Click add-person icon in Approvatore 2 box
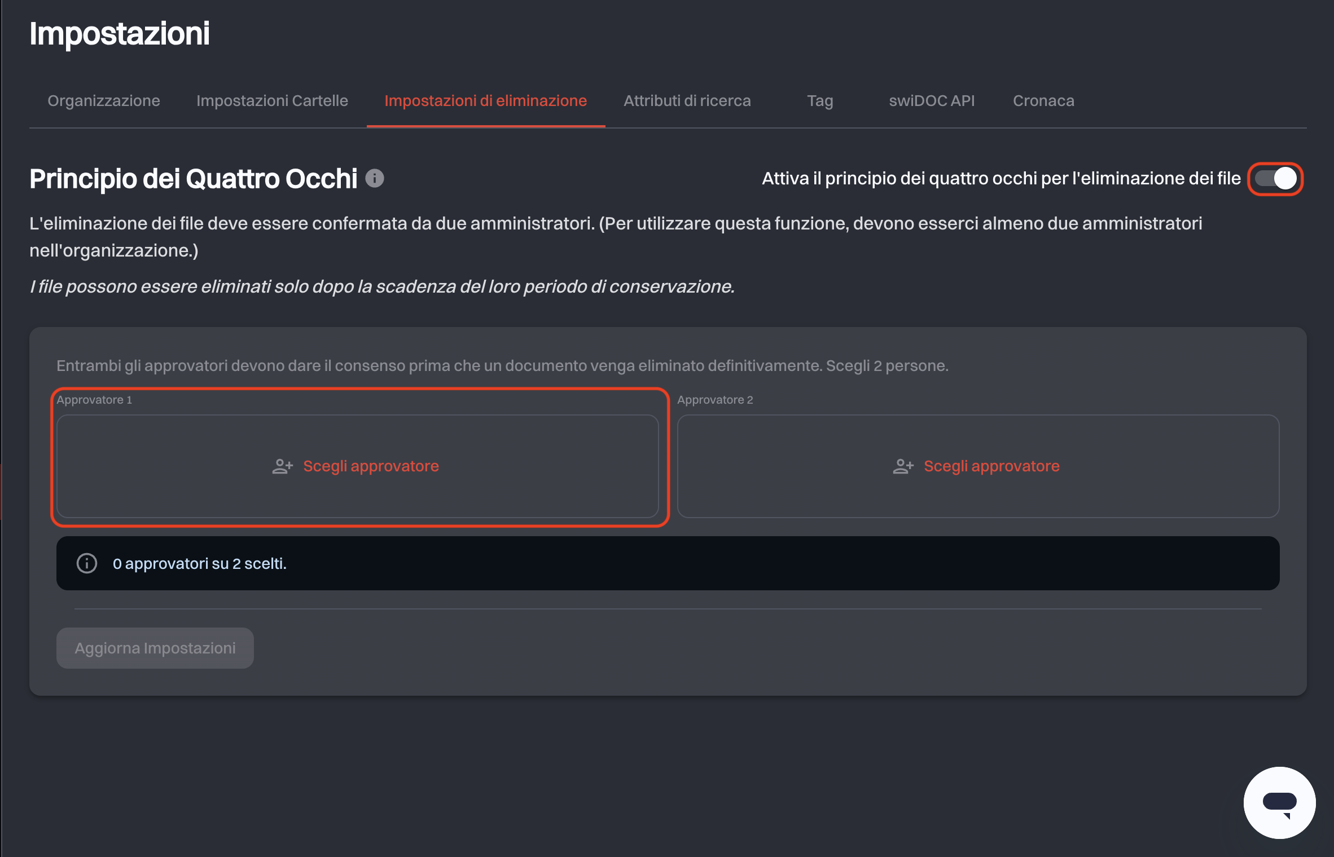This screenshot has height=857, width=1334. [903, 466]
